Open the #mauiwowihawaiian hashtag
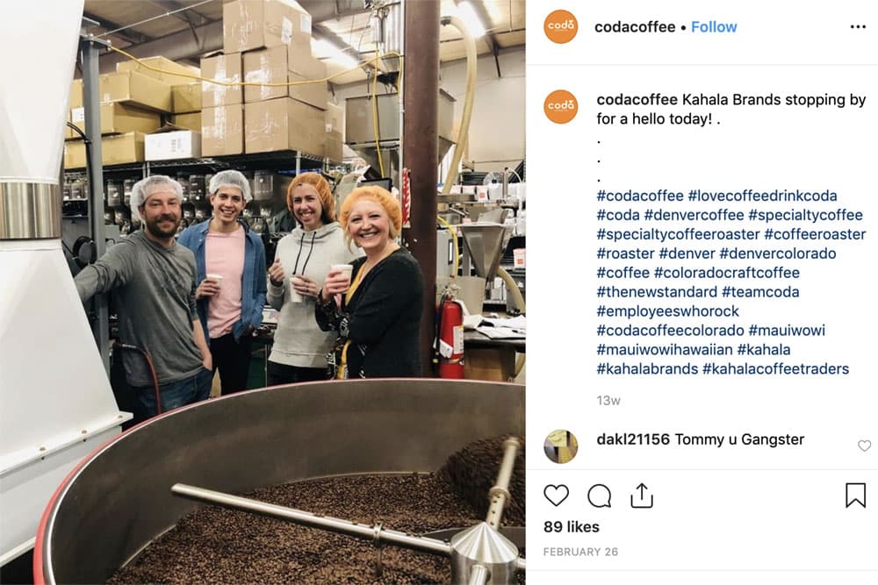The image size is (878, 585). (664, 350)
